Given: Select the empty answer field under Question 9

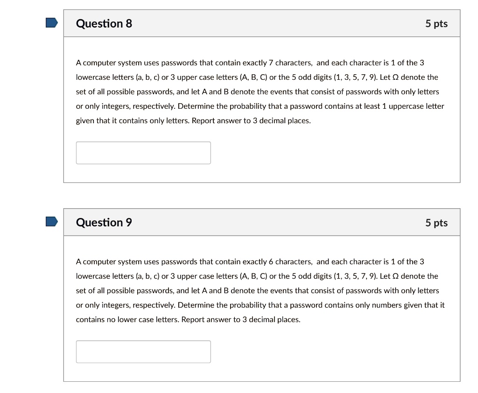Looking at the screenshot, I should coord(143,351).
